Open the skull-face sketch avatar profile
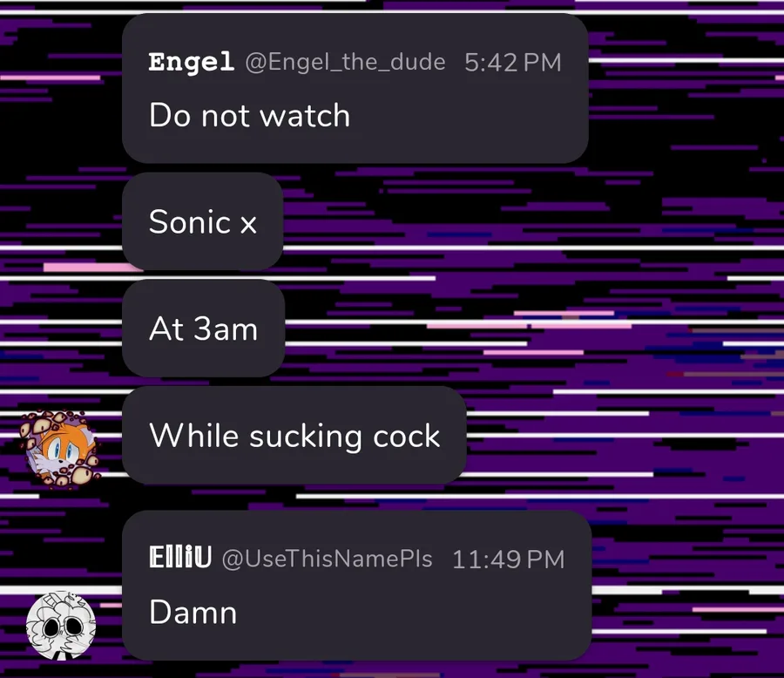This screenshot has width=784, height=678. point(60,626)
